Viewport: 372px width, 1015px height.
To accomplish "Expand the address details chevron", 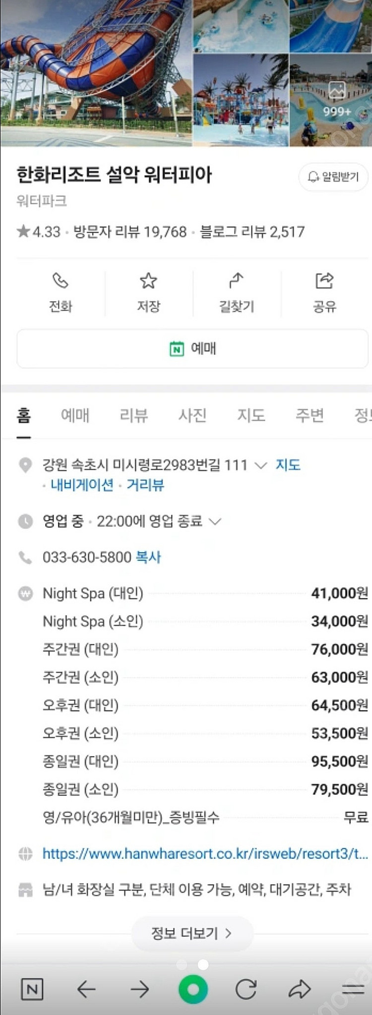I will click(260, 465).
